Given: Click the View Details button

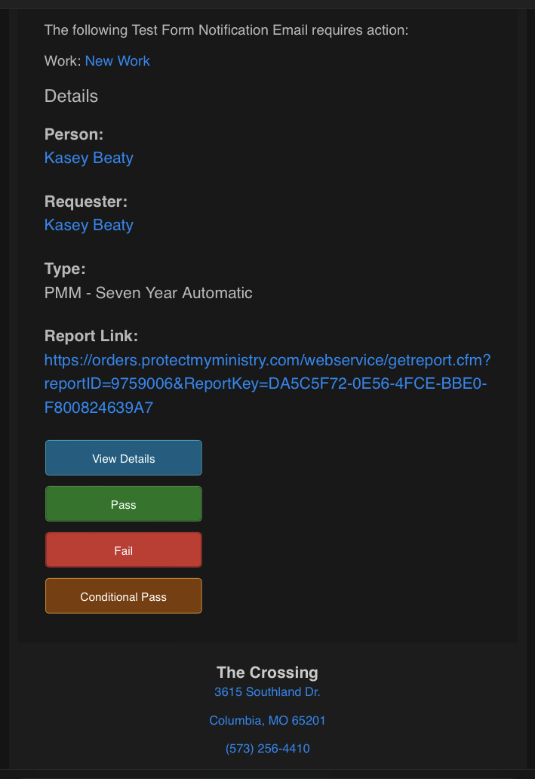Looking at the screenshot, I should tap(124, 458).
